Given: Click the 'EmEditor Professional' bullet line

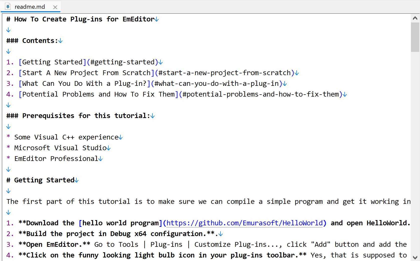Looking at the screenshot, I should [54, 159].
